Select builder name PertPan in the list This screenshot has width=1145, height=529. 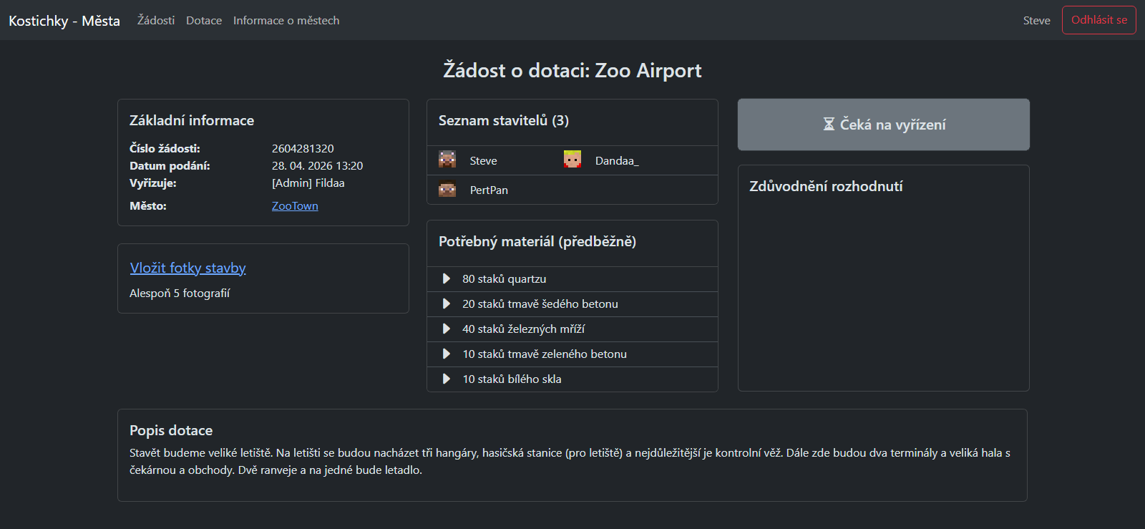pos(489,190)
